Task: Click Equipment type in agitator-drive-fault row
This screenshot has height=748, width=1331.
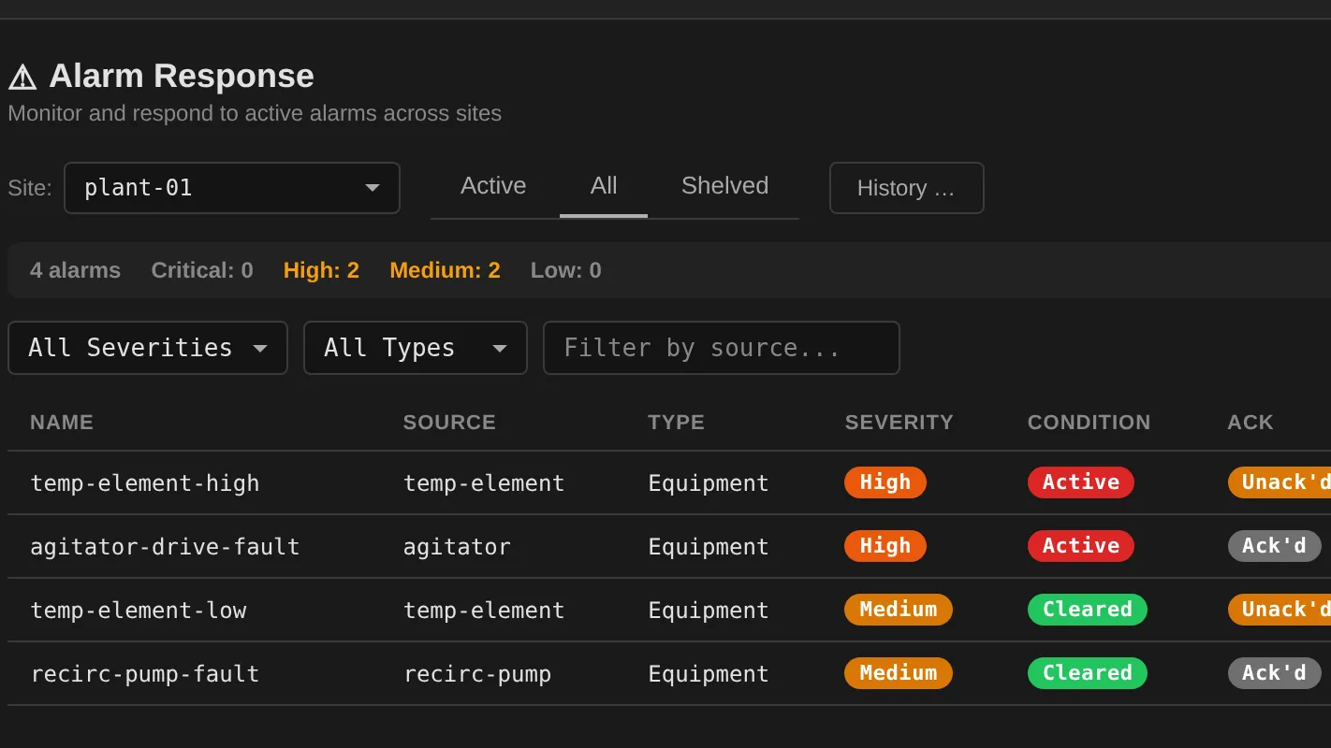Action: (709, 547)
